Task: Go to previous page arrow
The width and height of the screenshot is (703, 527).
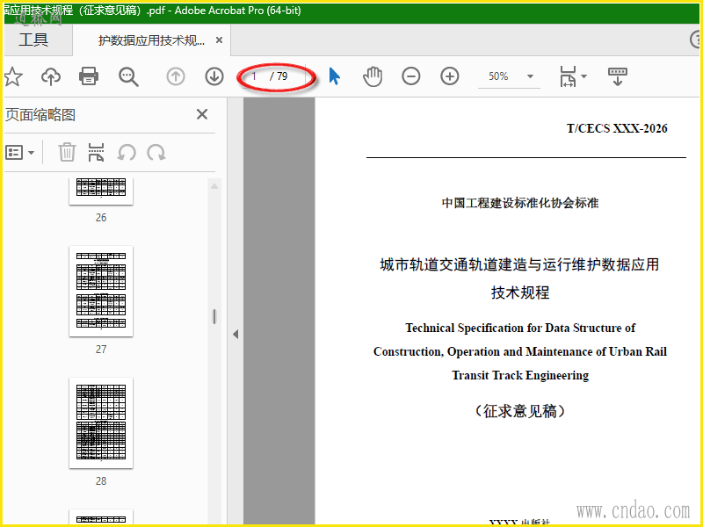Action: pos(175,76)
